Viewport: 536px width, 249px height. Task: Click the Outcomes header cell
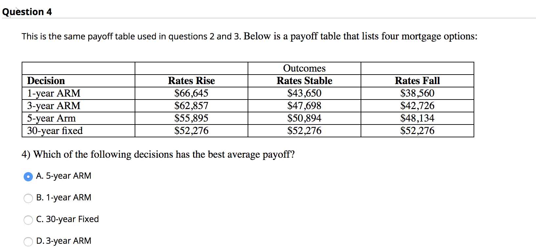click(x=304, y=68)
